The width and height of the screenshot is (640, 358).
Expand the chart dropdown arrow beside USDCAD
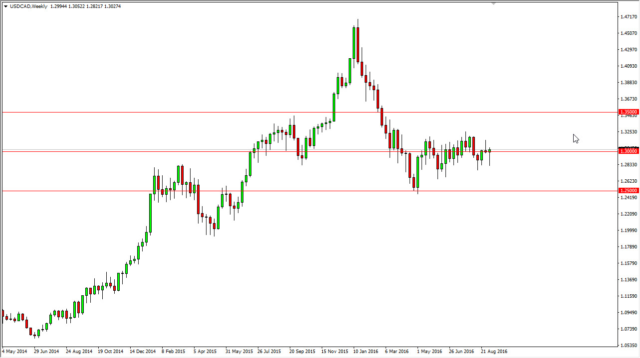[5, 6]
